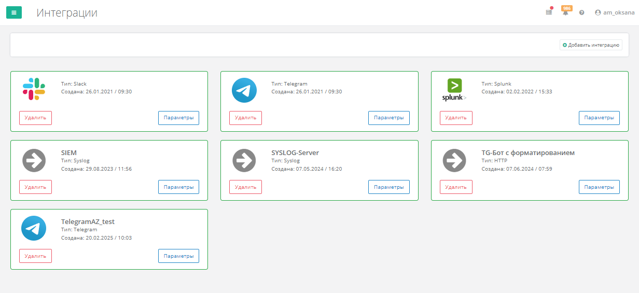Click the help question mark icon

(x=581, y=12)
